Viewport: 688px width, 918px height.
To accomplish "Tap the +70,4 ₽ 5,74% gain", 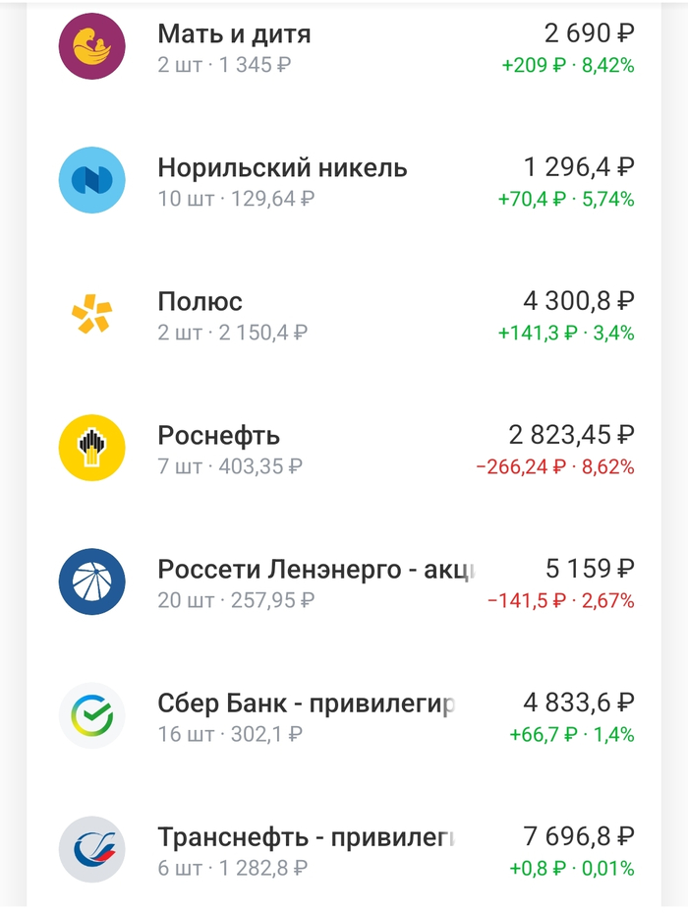I will point(566,199).
